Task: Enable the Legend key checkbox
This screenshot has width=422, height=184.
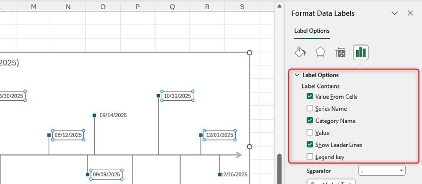Action: click(310, 156)
